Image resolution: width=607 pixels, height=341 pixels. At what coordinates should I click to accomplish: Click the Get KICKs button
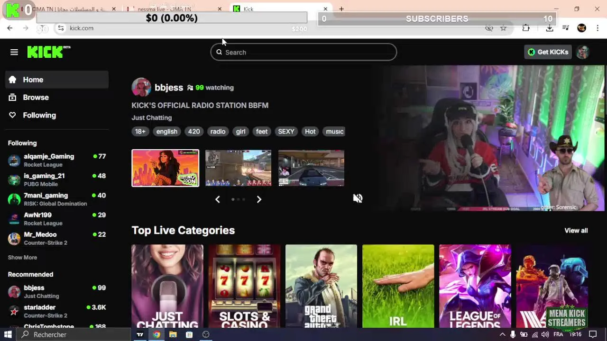(x=548, y=52)
